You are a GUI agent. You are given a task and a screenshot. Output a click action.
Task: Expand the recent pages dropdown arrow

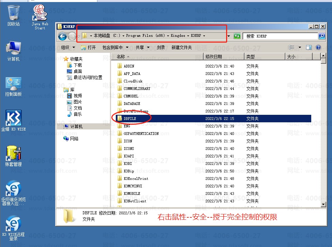tap(78, 36)
